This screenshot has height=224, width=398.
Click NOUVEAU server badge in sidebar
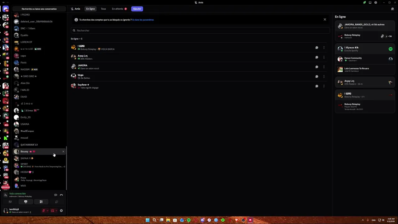tap(6, 187)
